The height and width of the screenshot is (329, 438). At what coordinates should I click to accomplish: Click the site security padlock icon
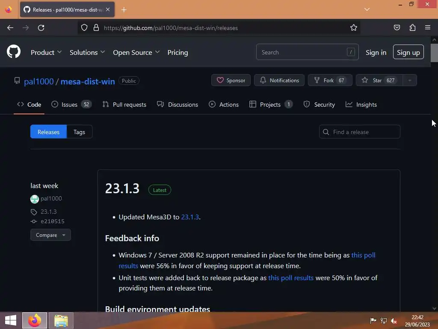point(96,28)
